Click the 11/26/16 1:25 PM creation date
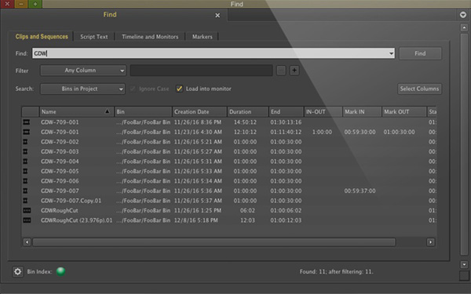Viewport: 471px width, 294px height. point(198,211)
